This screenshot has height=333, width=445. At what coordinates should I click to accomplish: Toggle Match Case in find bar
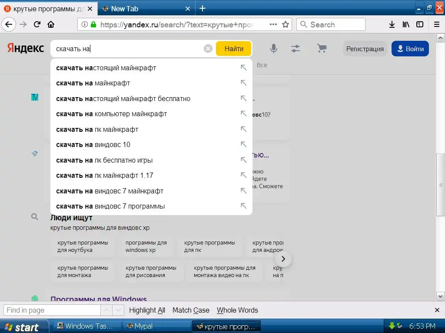191,310
